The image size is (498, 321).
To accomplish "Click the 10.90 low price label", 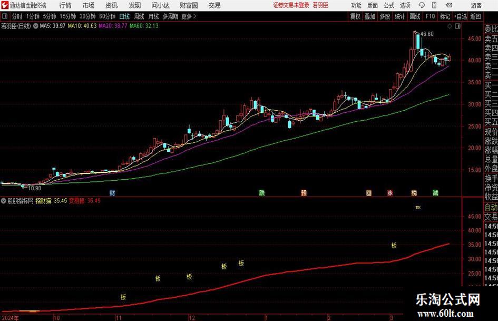I will (x=35, y=188).
